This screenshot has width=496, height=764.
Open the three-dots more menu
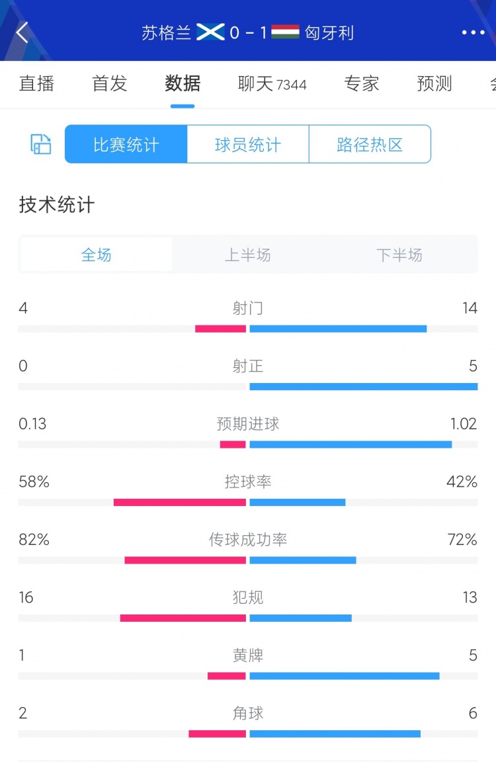tap(473, 32)
